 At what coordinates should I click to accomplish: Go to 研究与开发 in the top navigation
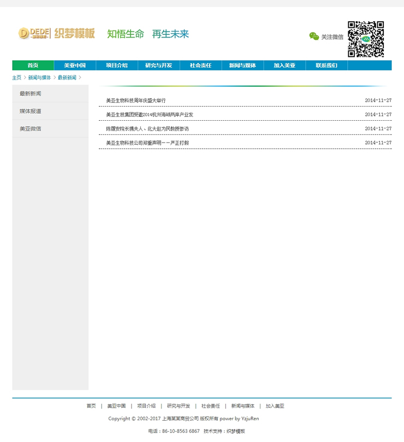tap(159, 66)
